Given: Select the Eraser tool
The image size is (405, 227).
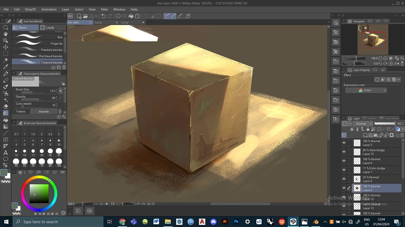Looking at the screenshot, I should coord(6,106).
